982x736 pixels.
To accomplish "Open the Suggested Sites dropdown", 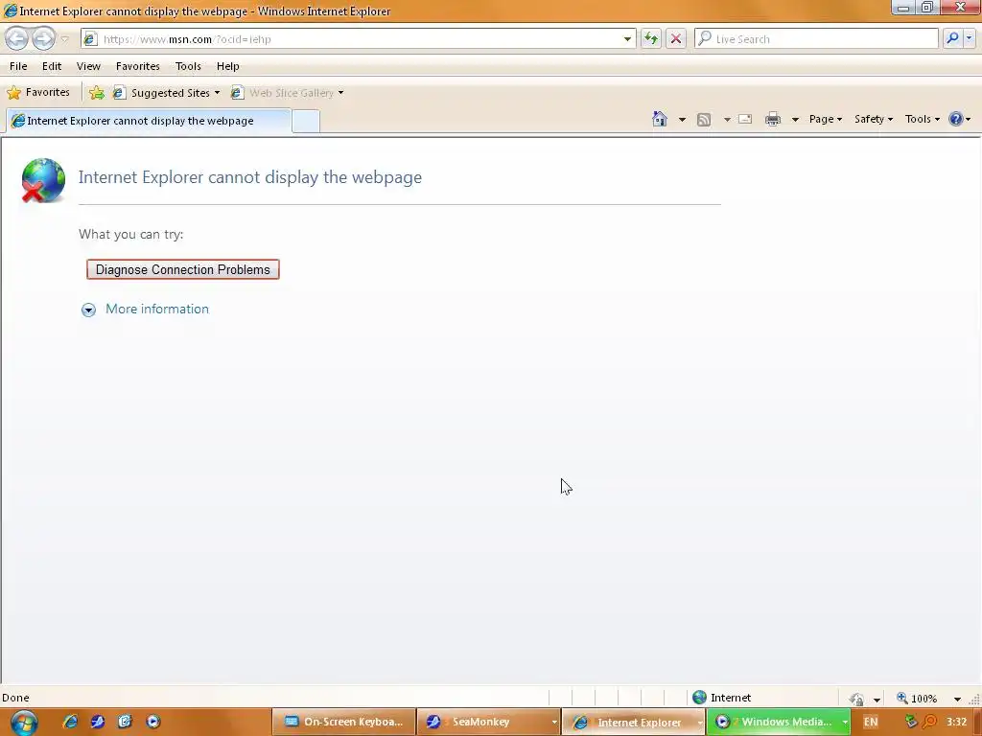I will pos(166,93).
